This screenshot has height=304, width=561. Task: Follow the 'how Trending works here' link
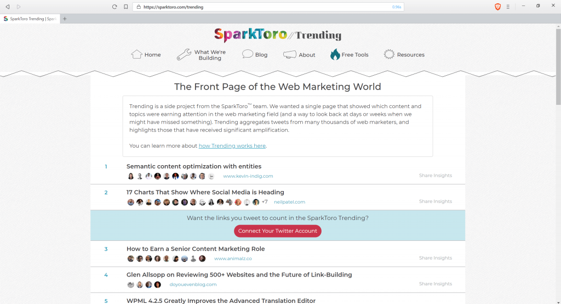[x=232, y=146]
